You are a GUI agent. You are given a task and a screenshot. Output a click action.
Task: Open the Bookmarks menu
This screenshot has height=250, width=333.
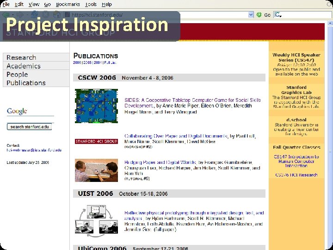[68, 4]
